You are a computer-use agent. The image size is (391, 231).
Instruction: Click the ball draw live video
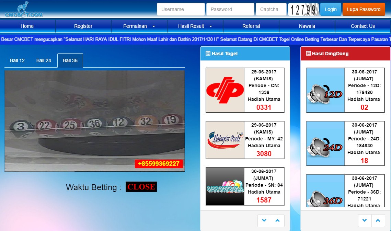point(94,121)
